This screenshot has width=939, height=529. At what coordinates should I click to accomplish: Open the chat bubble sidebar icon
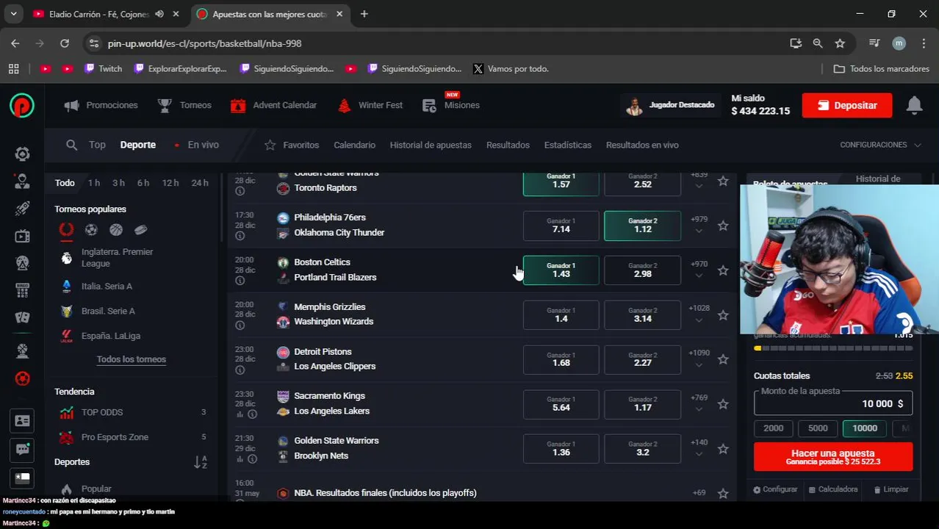[x=22, y=449]
